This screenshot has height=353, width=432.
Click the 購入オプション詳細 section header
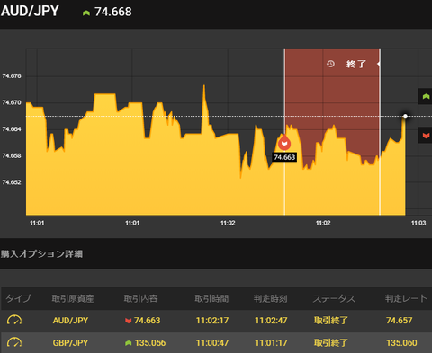coord(41,254)
